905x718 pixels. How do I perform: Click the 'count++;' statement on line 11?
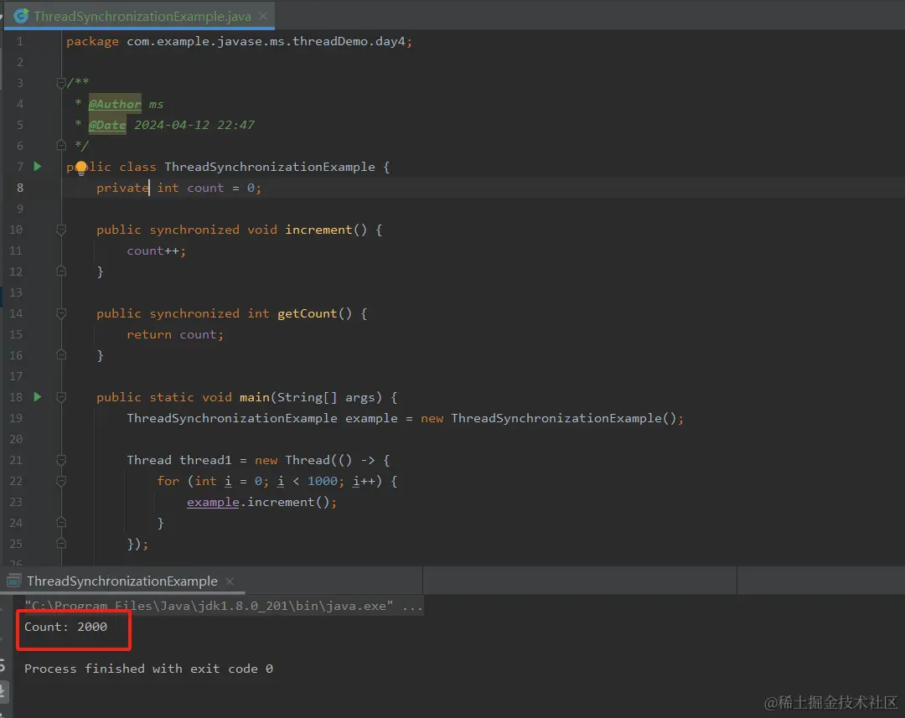point(157,251)
